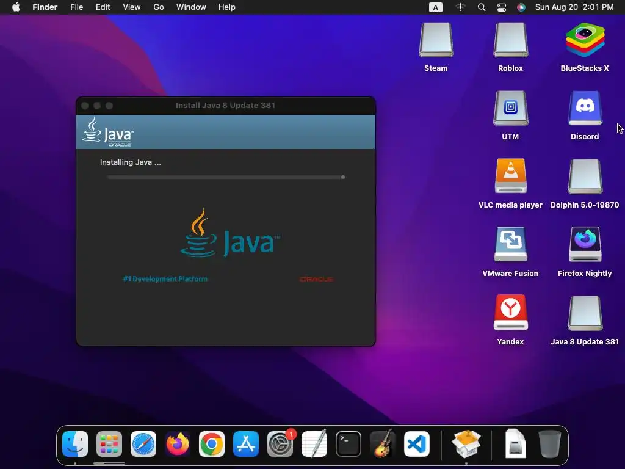Image resolution: width=625 pixels, height=469 pixels.
Task: Click the Java installation progress bar
Action: point(226,177)
